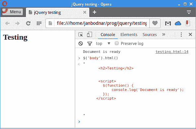
Task: Switch to the Console tab
Action: (108, 35)
